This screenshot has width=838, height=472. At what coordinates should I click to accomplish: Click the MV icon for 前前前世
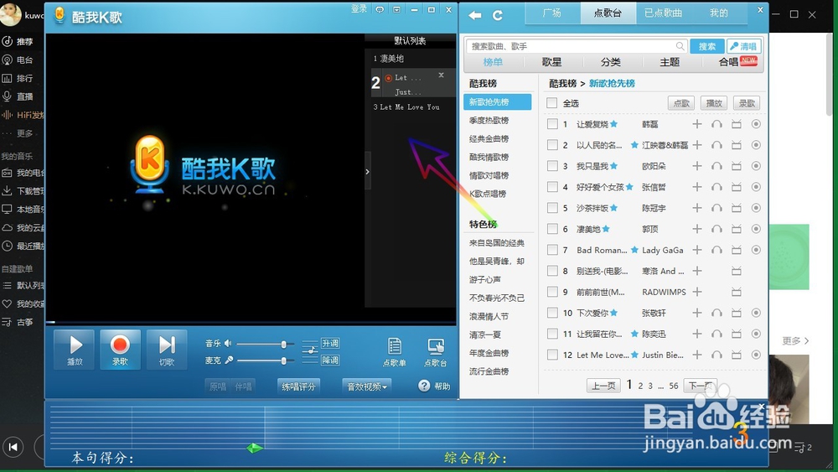point(737,292)
